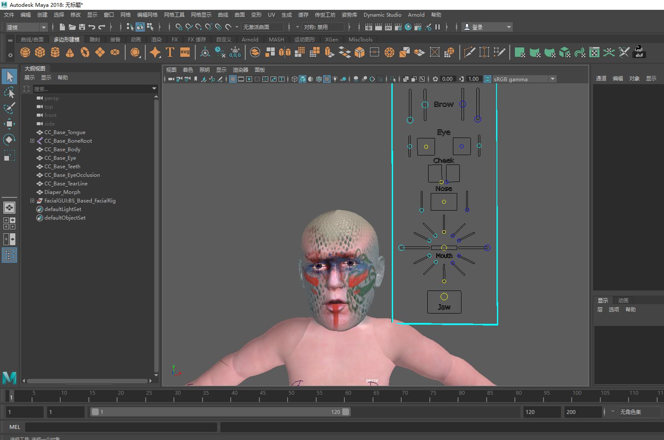Create a polygon sphere from shelf
This screenshot has height=440, width=664.
[25, 53]
